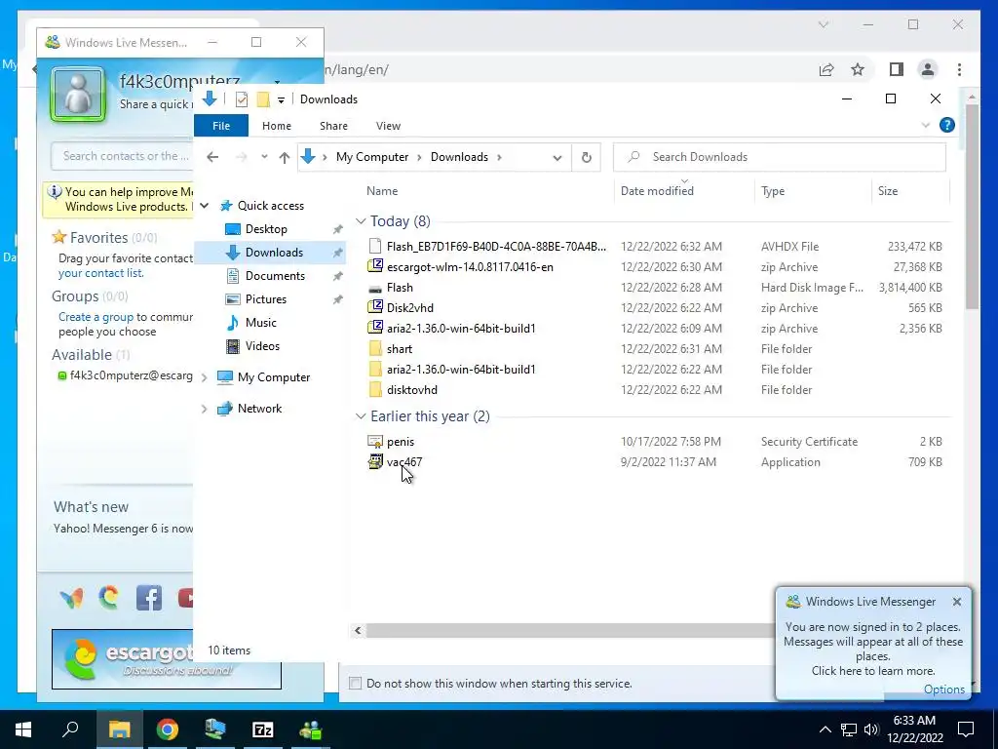Open the aria2 file folder
Screen dimensions: 998x749
pyautogui.click(x=461, y=370)
